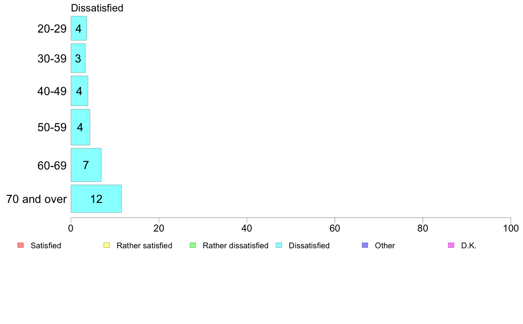This screenshot has height=324, width=523.
Task: Select the 50-59 age group bar
Action: coord(80,127)
